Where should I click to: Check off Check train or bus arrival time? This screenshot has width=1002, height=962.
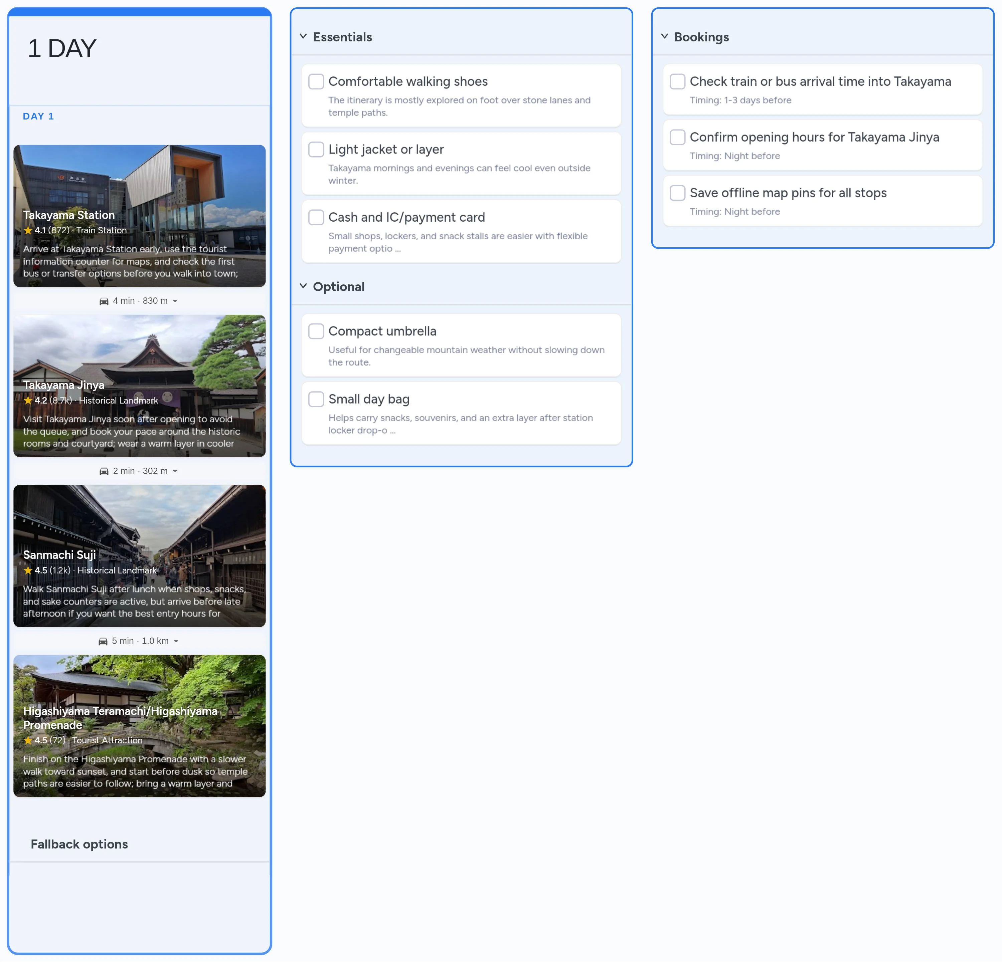point(677,81)
